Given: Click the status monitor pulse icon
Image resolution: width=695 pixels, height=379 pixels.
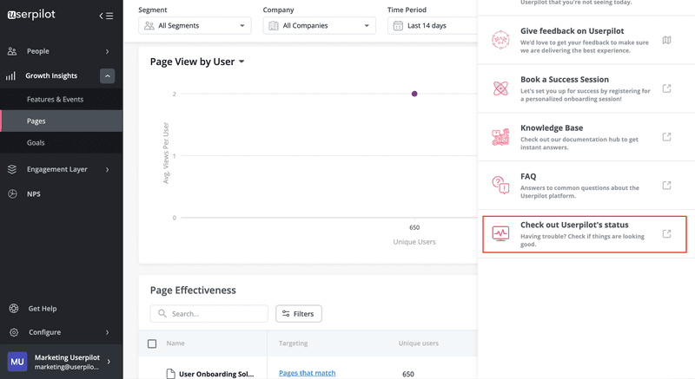Looking at the screenshot, I should coord(500,233).
